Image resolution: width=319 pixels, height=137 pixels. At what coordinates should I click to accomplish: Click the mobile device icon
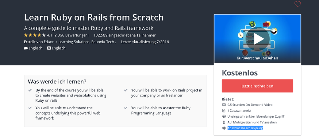point(224,122)
